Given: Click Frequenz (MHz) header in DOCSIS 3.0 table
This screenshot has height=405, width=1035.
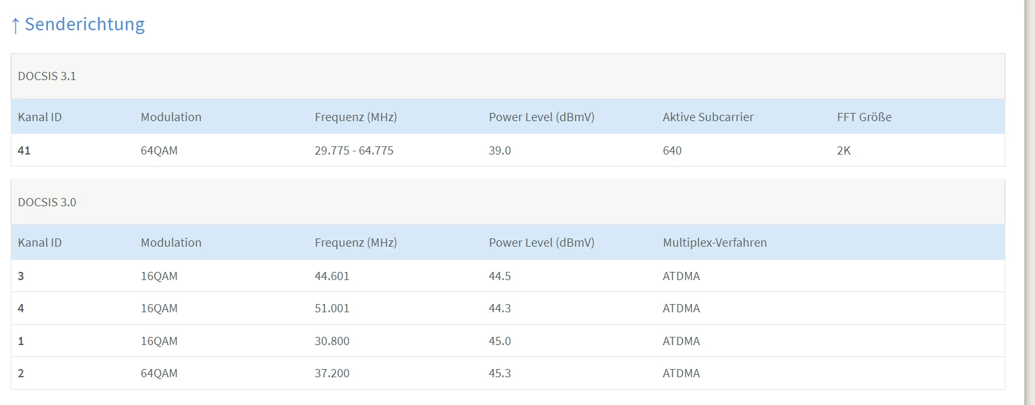Looking at the screenshot, I should pyautogui.click(x=356, y=243).
